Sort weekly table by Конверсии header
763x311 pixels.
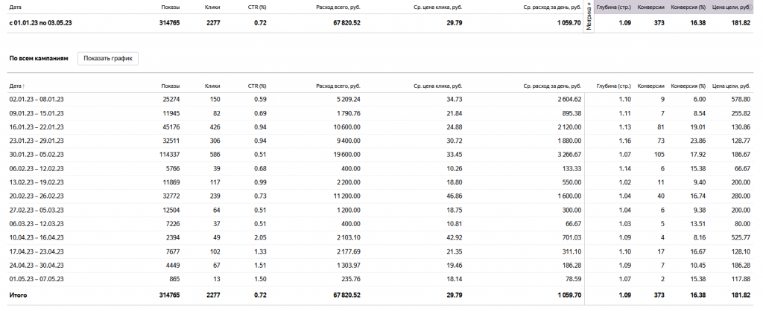pos(651,86)
